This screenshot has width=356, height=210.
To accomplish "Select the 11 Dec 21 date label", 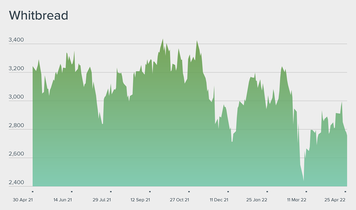I will [x=219, y=200].
